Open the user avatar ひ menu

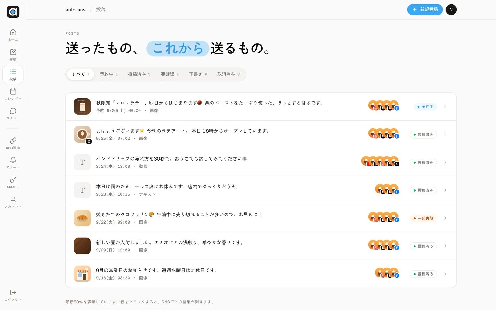[x=451, y=10]
